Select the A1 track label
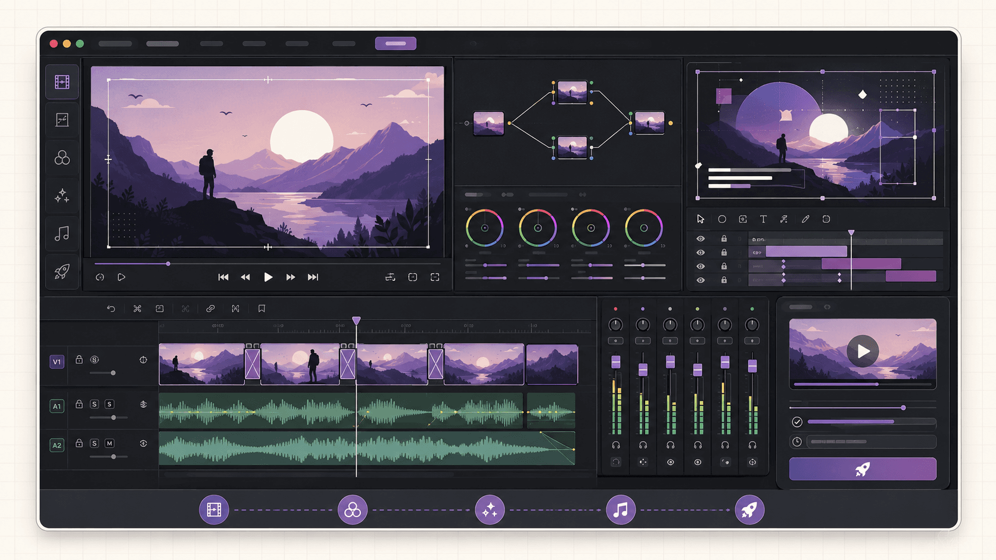Image resolution: width=996 pixels, height=560 pixels. click(x=57, y=406)
